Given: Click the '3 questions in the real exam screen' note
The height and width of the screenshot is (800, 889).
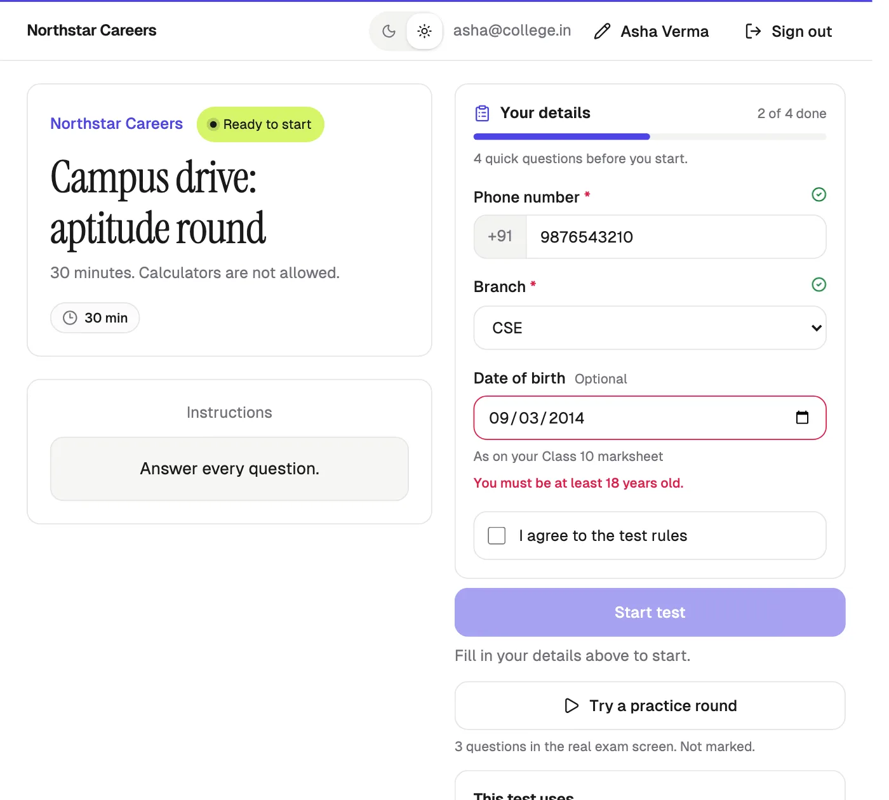Looking at the screenshot, I should click(605, 747).
